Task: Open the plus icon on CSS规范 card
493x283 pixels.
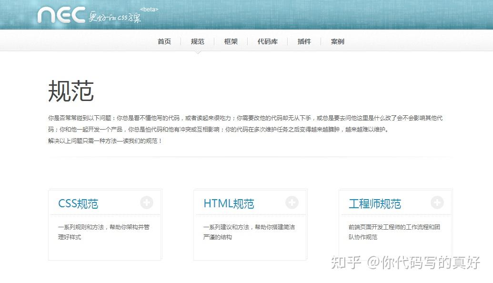Action: tap(147, 202)
